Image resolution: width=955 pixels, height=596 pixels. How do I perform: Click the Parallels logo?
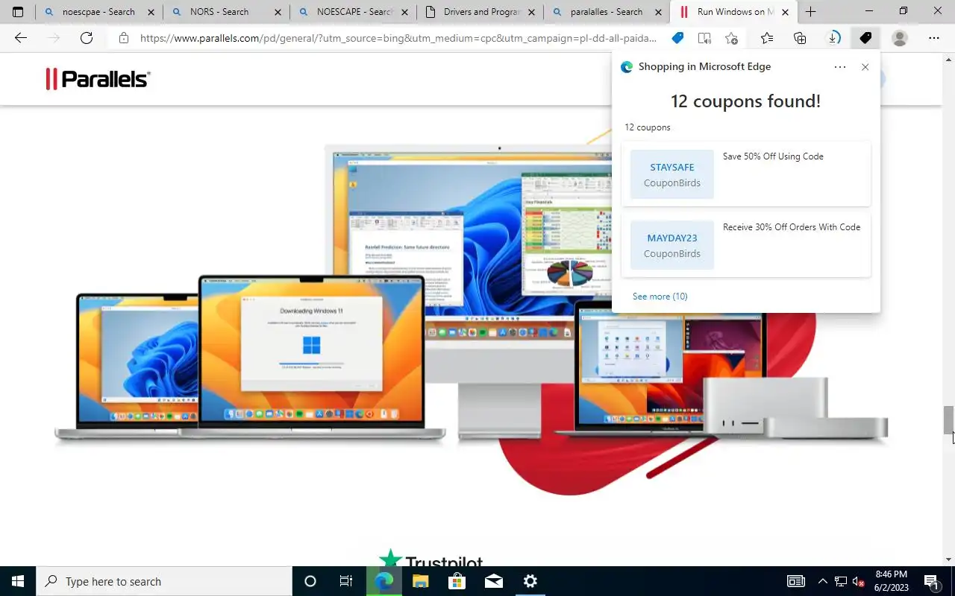tap(98, 79)
